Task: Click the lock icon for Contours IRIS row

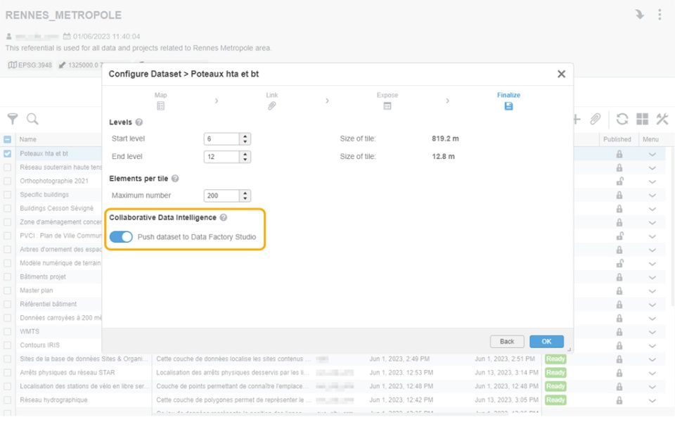Action: click(x=619, y=345)
